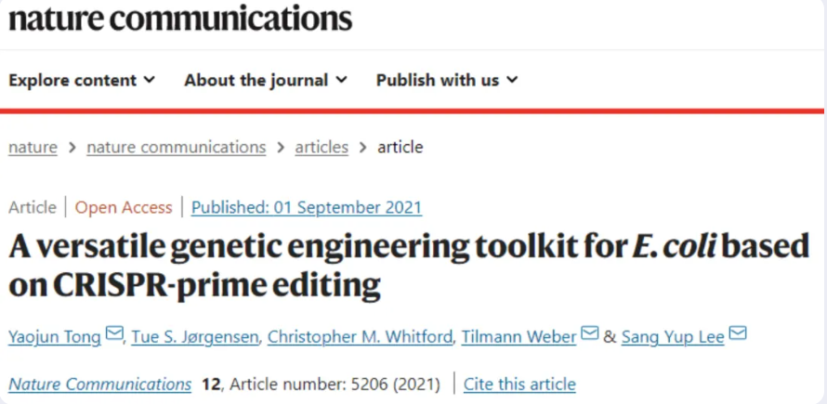Screen dimensions: 827x404
Task: Click envelope icon next to Tilmann Weber
Action: (590, 333)
